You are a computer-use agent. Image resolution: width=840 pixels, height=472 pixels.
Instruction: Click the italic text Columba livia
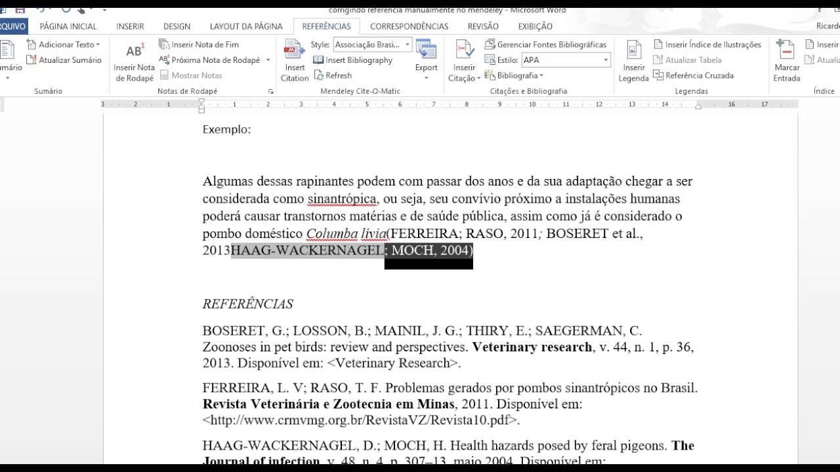point(346,233)
